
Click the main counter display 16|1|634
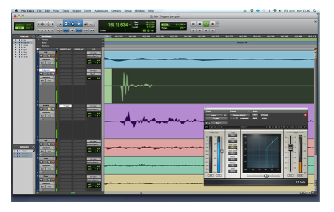[x=118, y=25]
